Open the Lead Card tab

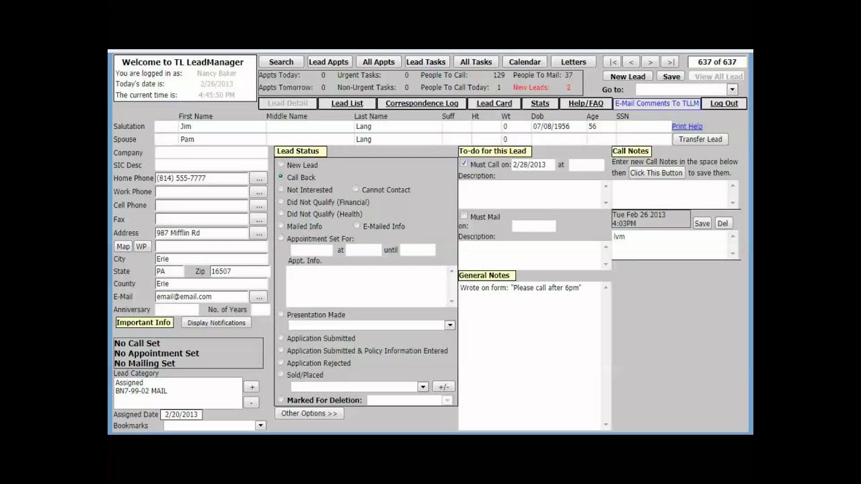(494, 104)
